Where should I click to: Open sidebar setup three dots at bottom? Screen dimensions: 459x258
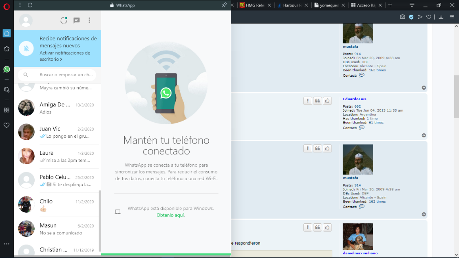tap(7, 244)
